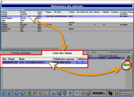Select the ALFA ROMEO GIULIA row
The width and height of the screenshot is (134, 97).
pyautogui.click(x=67, y=18)
